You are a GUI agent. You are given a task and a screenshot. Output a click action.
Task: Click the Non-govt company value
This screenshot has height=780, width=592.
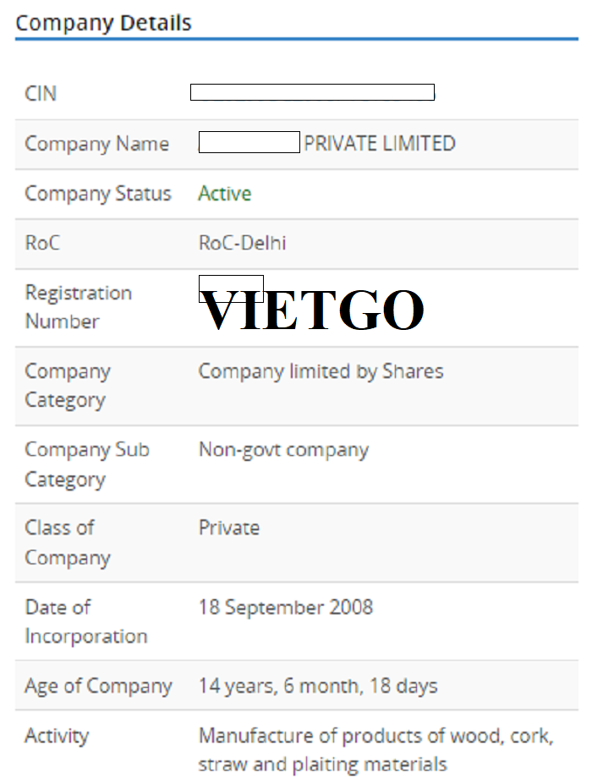click(x=283, y=450)
